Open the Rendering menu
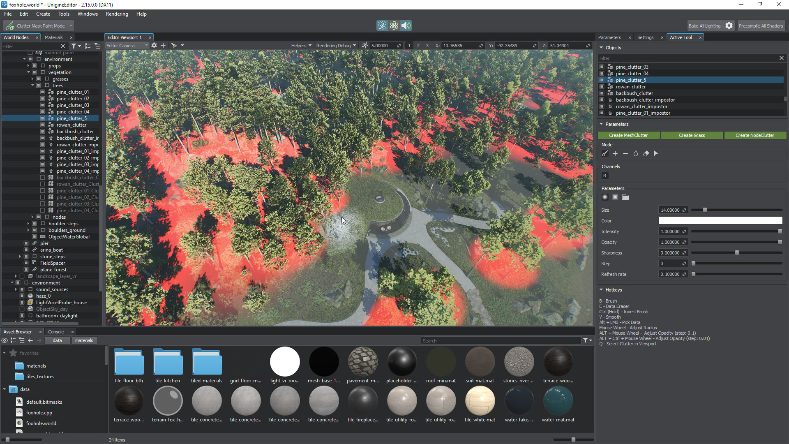789x444 pixels. point(117,14)
